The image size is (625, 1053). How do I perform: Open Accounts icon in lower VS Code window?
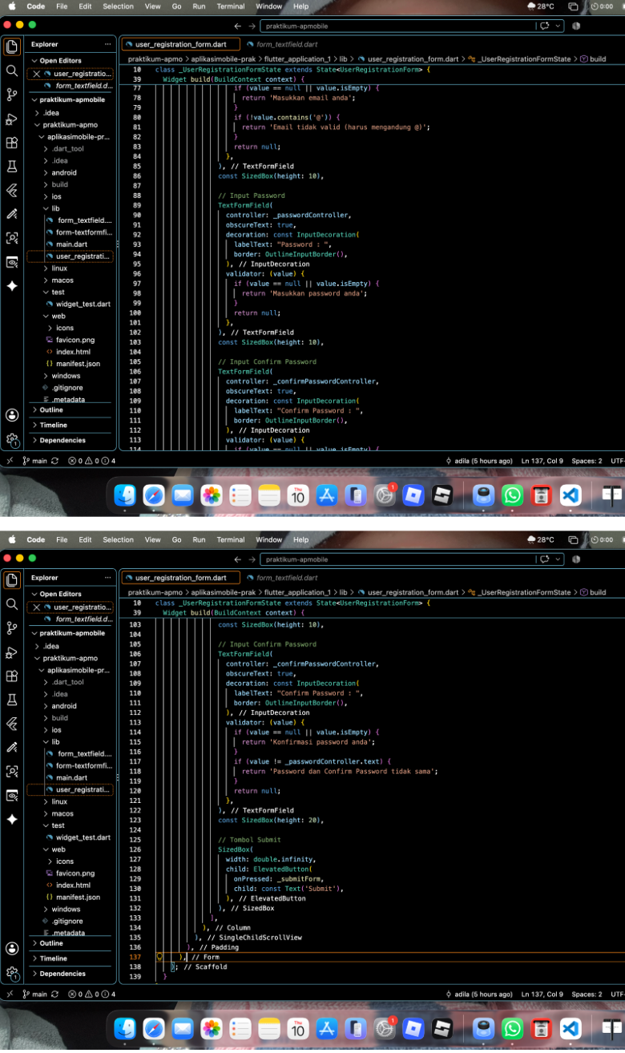pyautogui.click(x=11, y=948)
